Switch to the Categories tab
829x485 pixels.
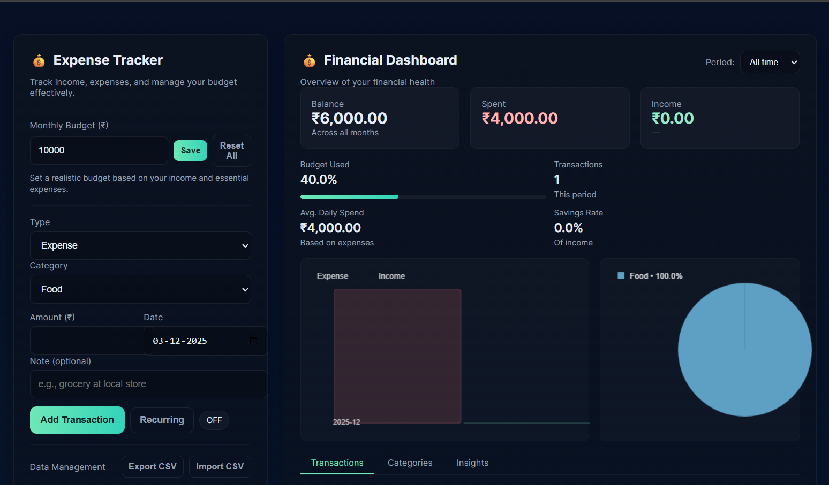tap(410, 463)
